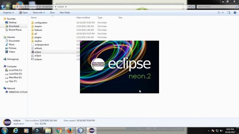
Task: Switch to Eclipse in the taskbar
Action: (x=91, y=131)
